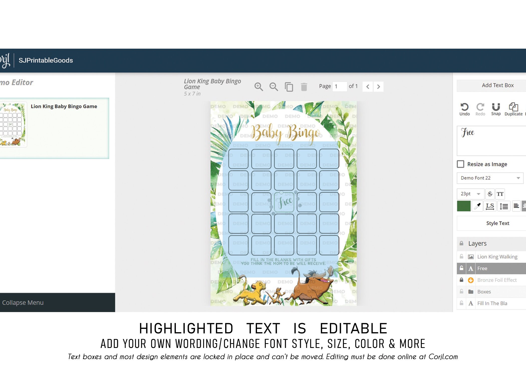Pick a color with the eyedropper
The height and width of the screenshot is (376, 526).
pos(477,206)
